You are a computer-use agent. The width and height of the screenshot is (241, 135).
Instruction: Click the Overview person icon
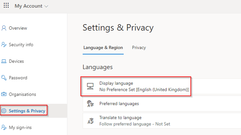4,28
